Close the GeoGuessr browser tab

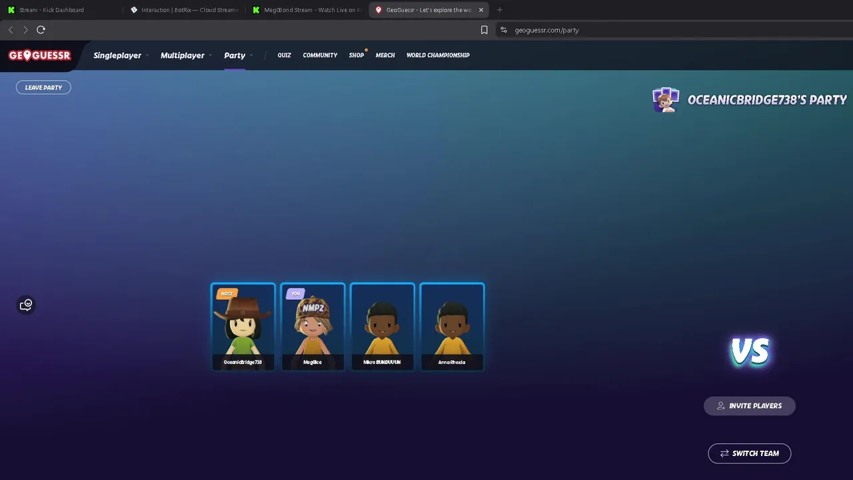pyautogui.click(x=481, y=10)
